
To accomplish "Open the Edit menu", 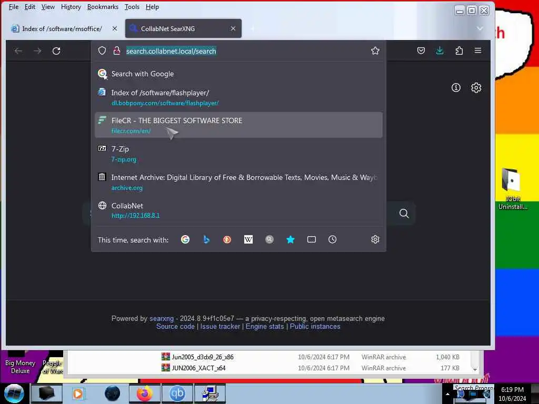I will 30,7.
